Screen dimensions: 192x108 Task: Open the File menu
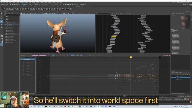click(1, 2)
